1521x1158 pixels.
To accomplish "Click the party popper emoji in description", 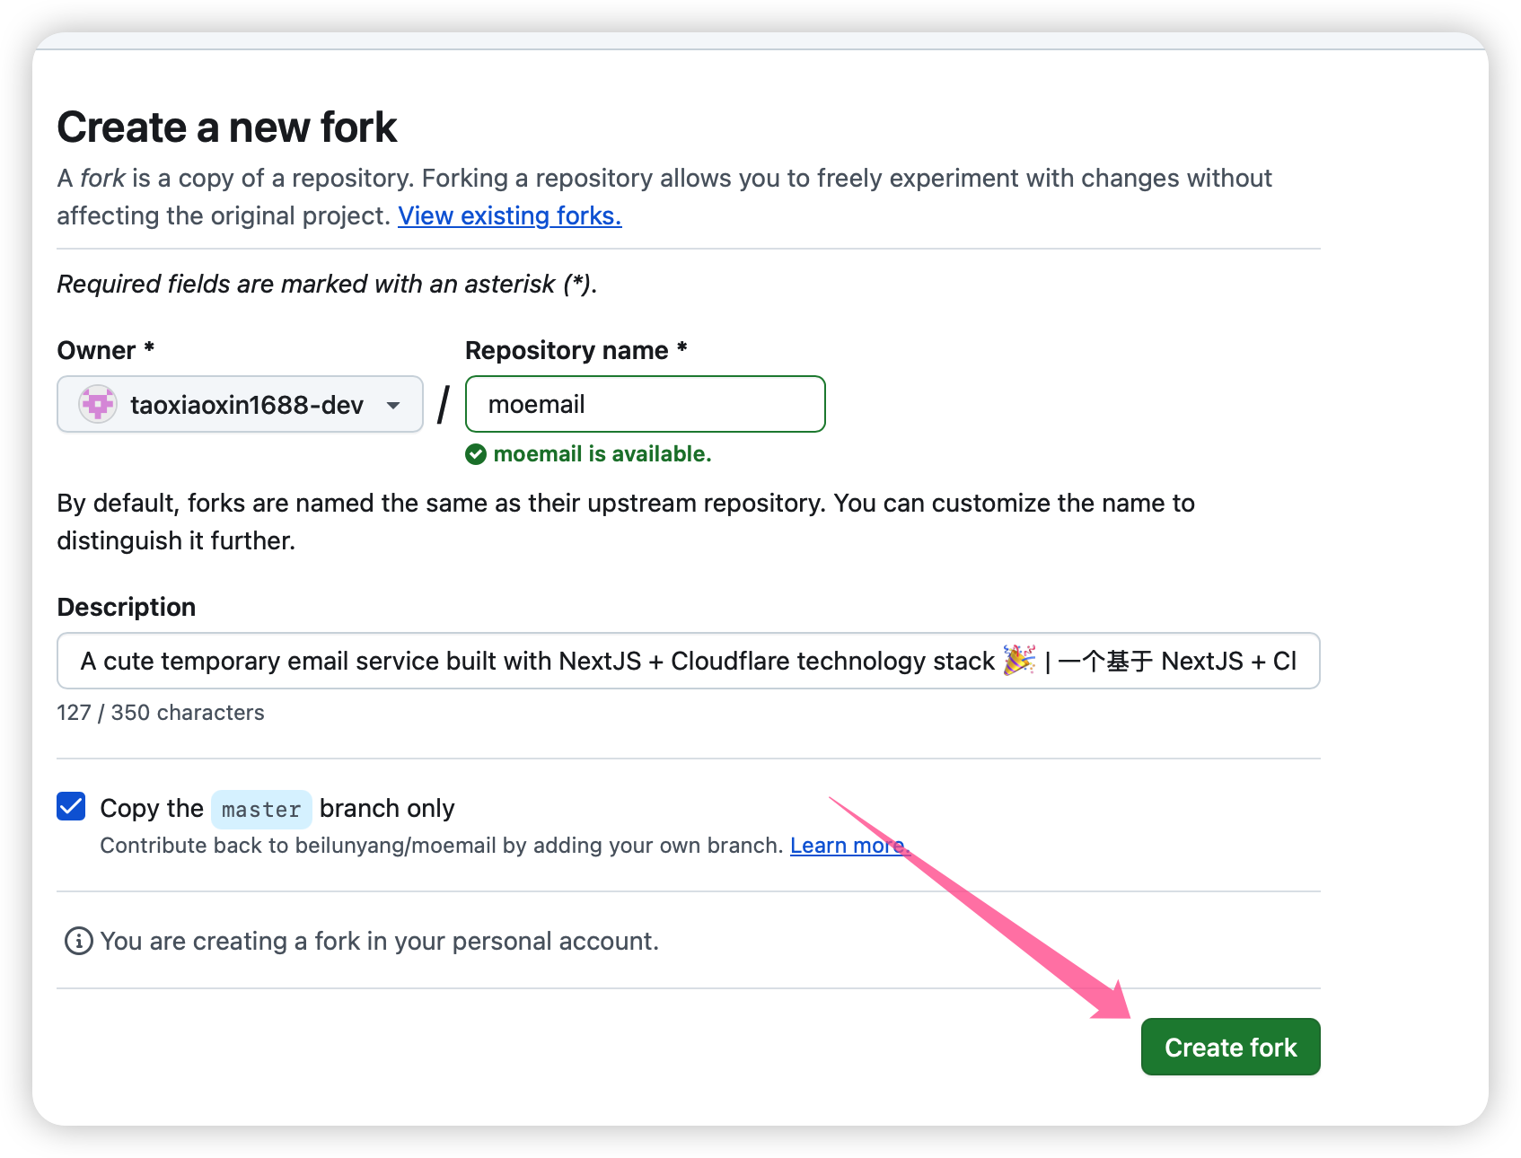I will (x=1019, y=661).
